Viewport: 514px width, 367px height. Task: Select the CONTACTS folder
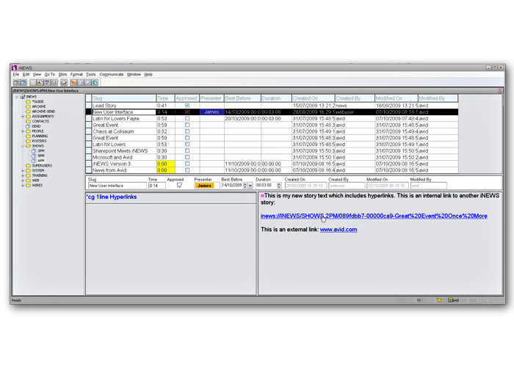click(x=37, y=121)
